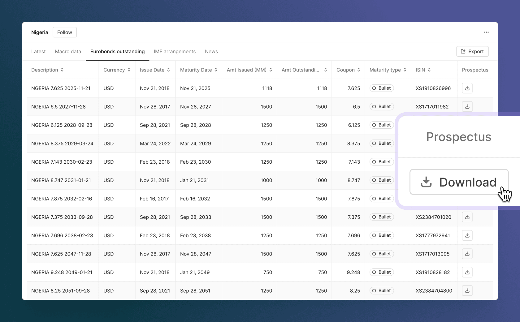520x322 pixels.
Task: Click ISIN XS1717011982
Action: (x=432, y=106)
